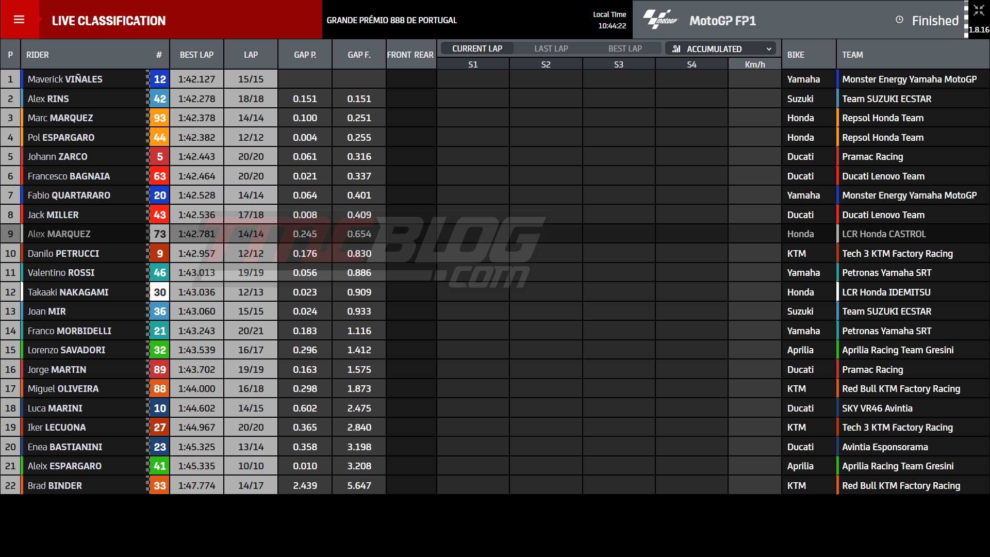
Task: Select rider Maverick VIÑALES
Action: click(x=65, y=79)
